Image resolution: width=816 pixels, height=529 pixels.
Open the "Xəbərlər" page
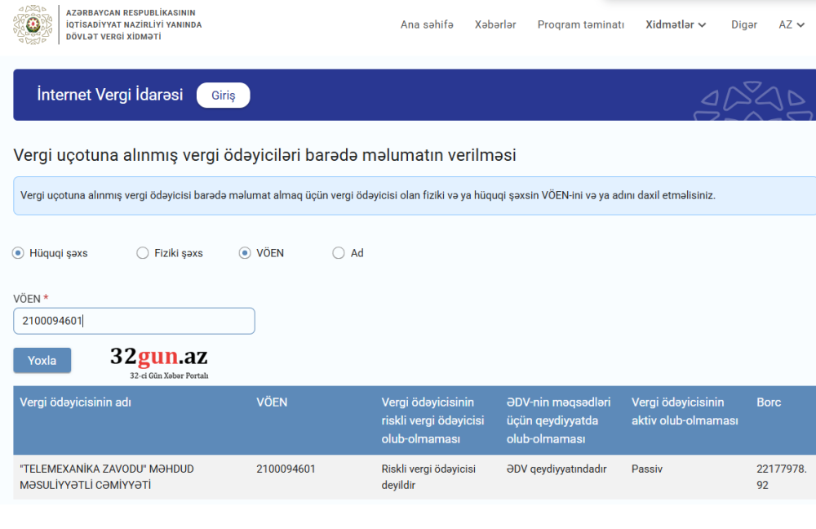tap(495, 24)
